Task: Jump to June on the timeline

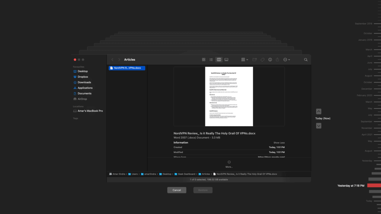Action: 369,62
